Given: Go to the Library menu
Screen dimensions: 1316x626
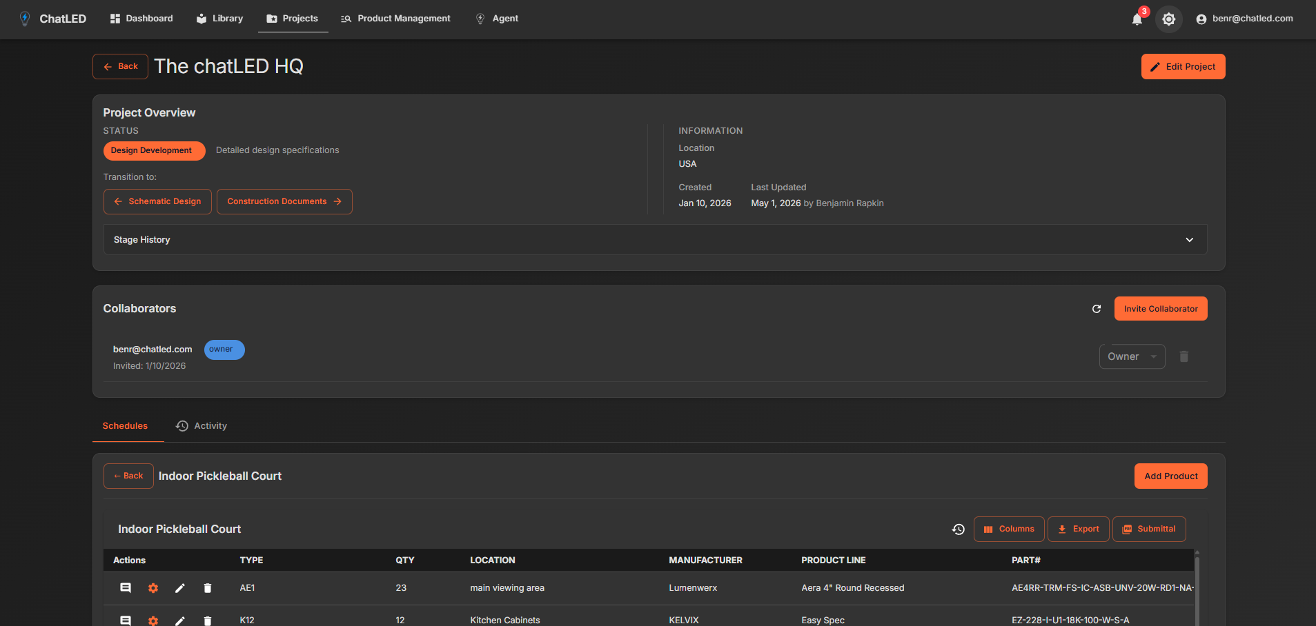Looking at the screenshot, I should point(220,19).
